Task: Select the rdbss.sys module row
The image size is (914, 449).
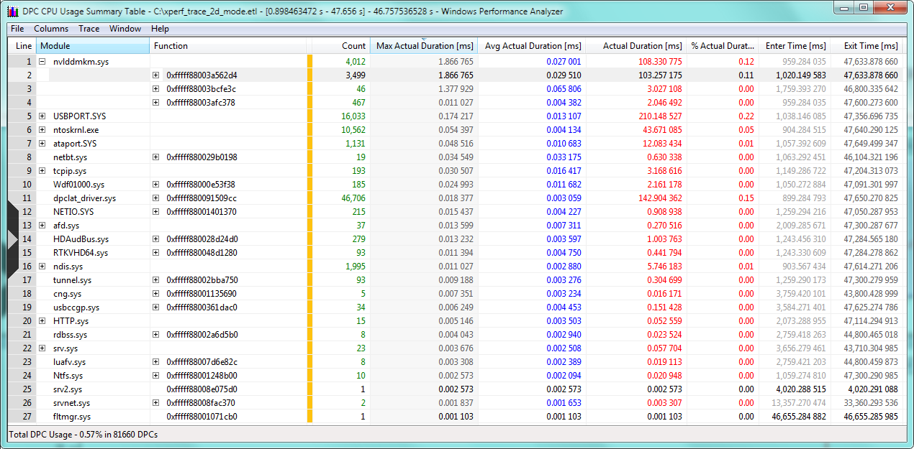Action: tap(456, 335)
